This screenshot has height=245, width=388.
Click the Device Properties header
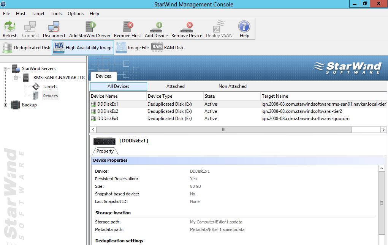point(238,160)
